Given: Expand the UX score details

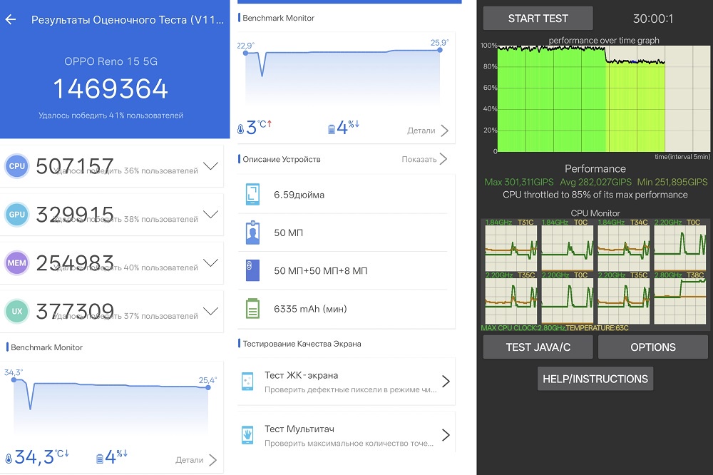Looking at the screenshot, I should pos(210,310).
